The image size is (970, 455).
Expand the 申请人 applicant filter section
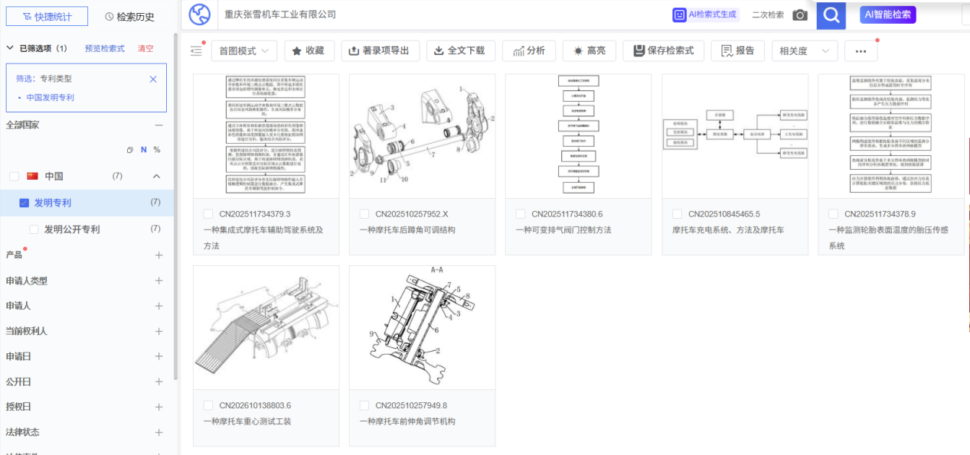(x=158, y=305)
